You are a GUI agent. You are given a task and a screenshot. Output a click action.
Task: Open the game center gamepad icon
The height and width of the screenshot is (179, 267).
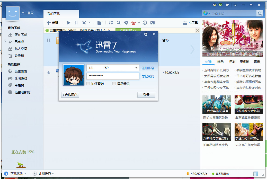[153, 23]
